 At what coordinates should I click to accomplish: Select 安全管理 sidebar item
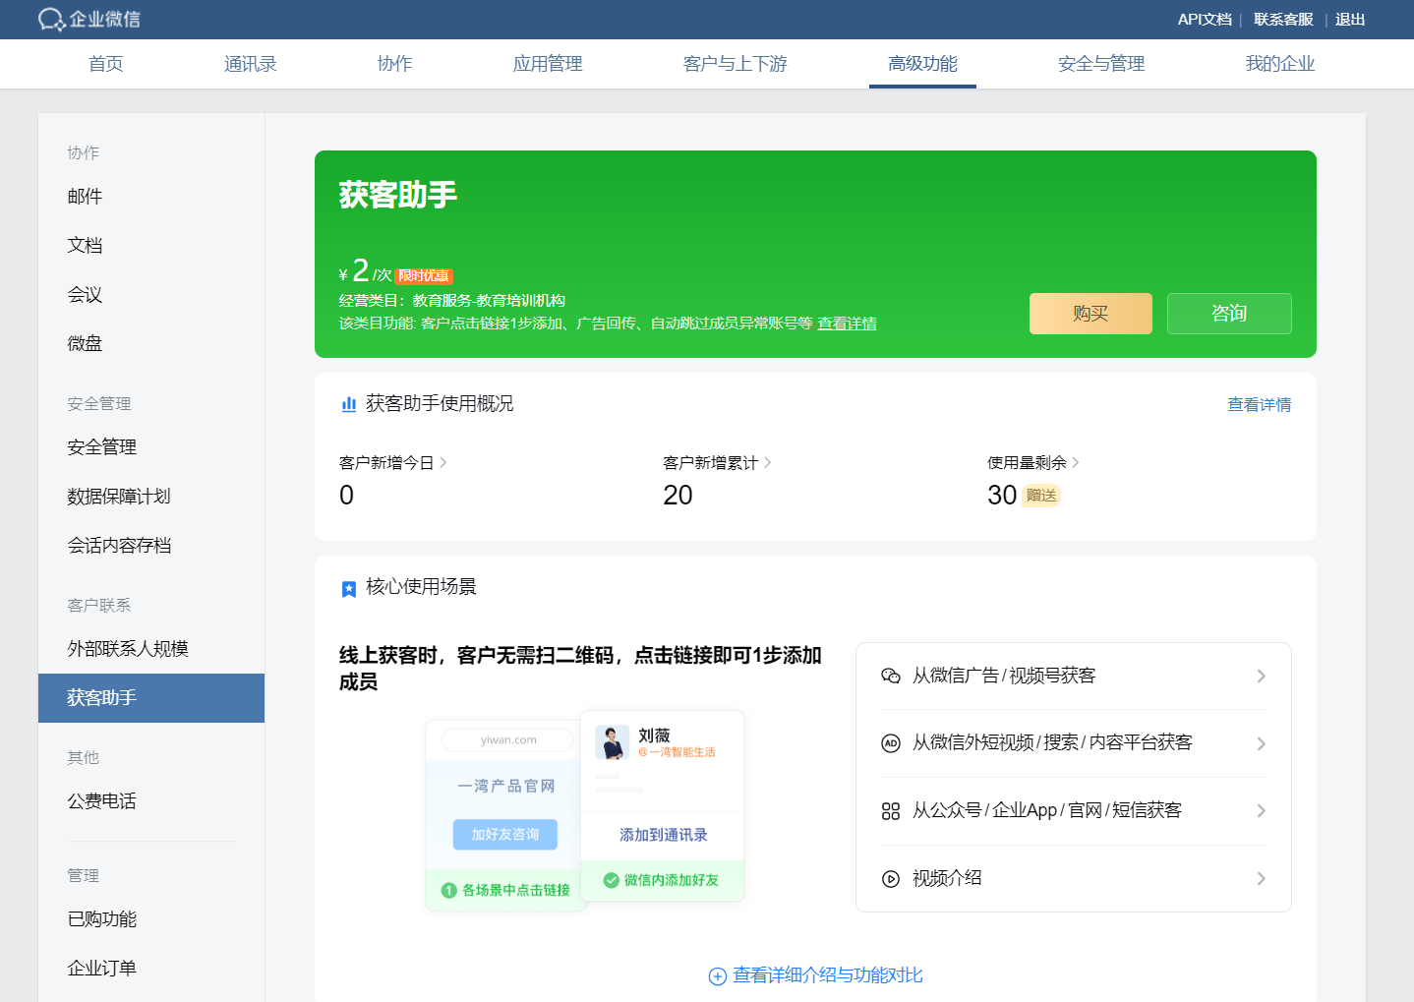point(151,447)
